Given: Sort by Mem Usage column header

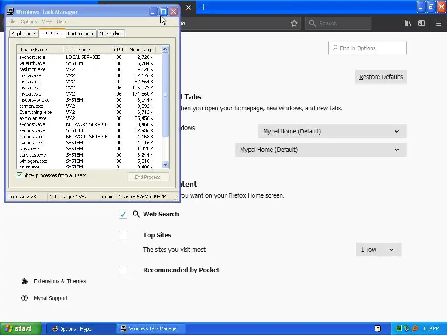Looking at the screenshot, I should [141, 50].
